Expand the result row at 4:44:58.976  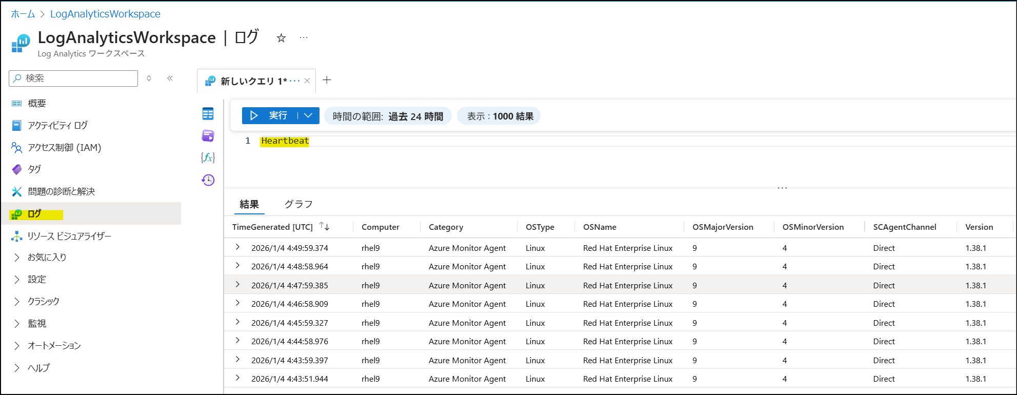237,341
